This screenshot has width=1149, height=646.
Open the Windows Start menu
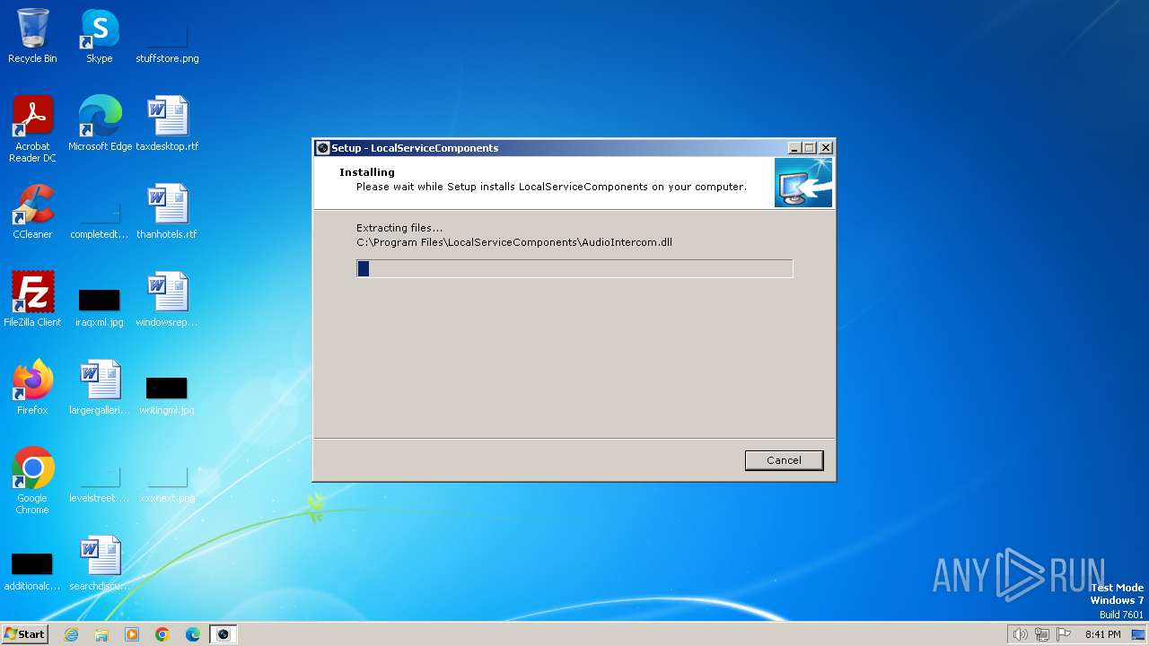[x=25, y=633]
